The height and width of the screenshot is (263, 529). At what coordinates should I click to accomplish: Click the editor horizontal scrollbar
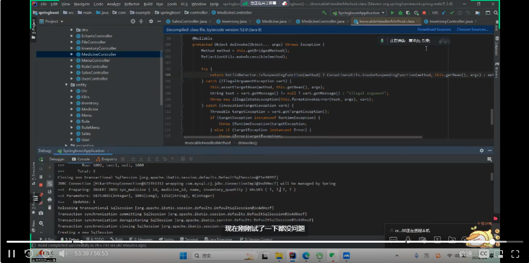tap(303, 137)
